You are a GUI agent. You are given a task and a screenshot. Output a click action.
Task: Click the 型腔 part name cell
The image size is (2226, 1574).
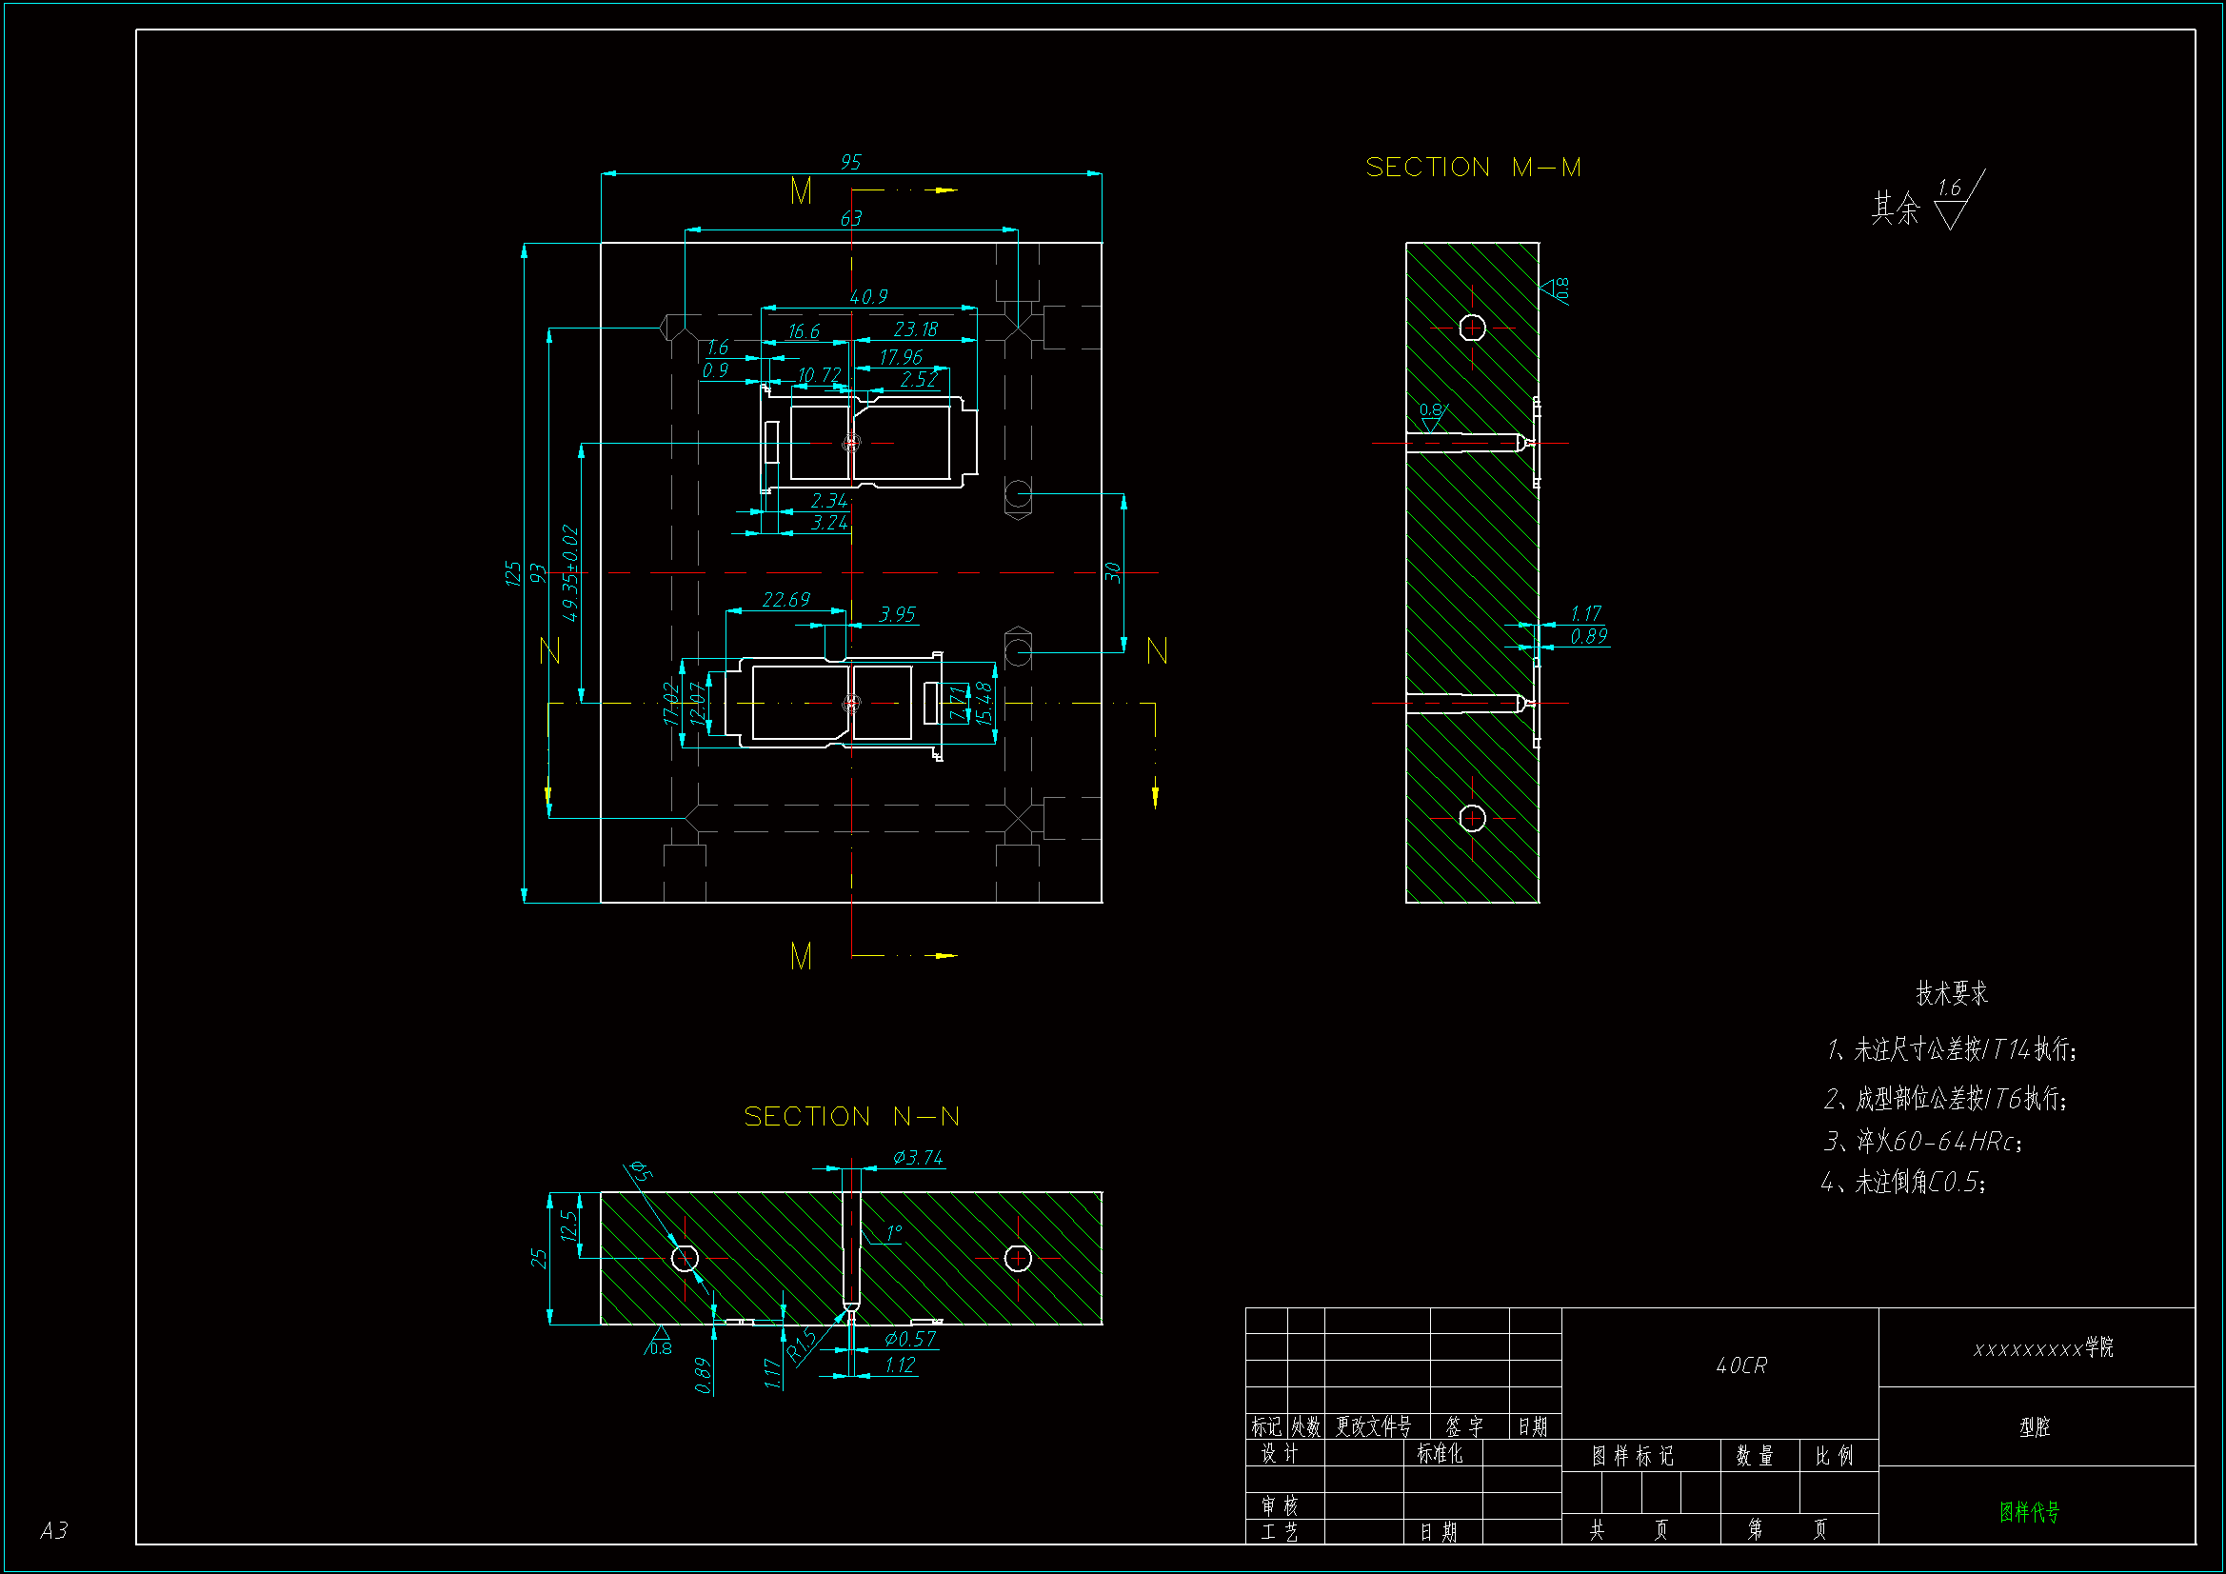(x=2035, y=1427)
